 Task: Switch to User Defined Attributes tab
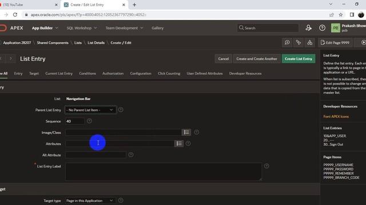click(x=205, y=73)
